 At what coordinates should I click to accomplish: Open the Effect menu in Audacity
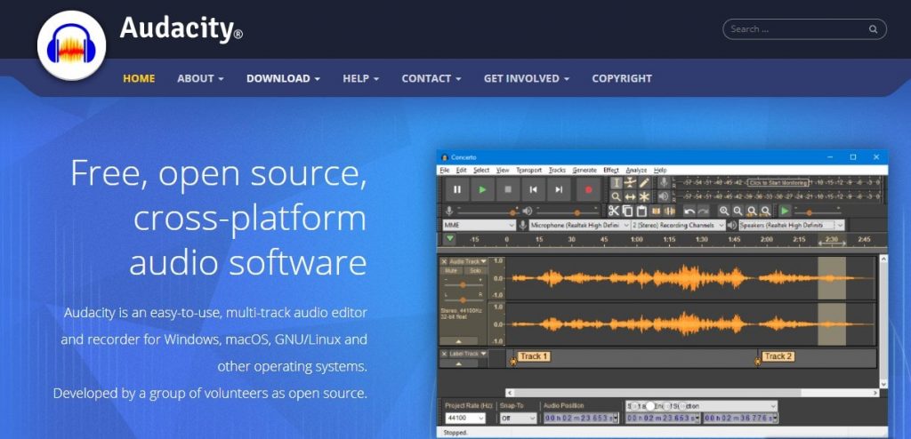[610, 170]
